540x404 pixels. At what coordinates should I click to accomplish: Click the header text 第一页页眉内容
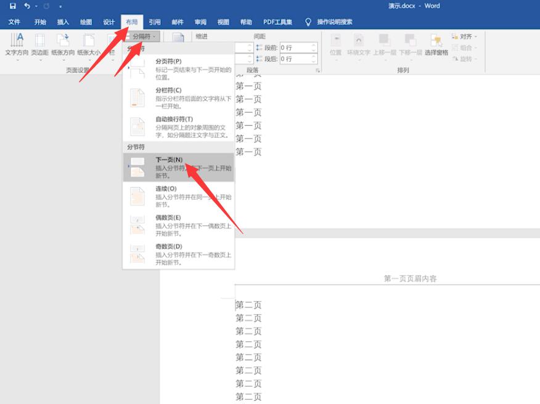[x=410, y=278]
